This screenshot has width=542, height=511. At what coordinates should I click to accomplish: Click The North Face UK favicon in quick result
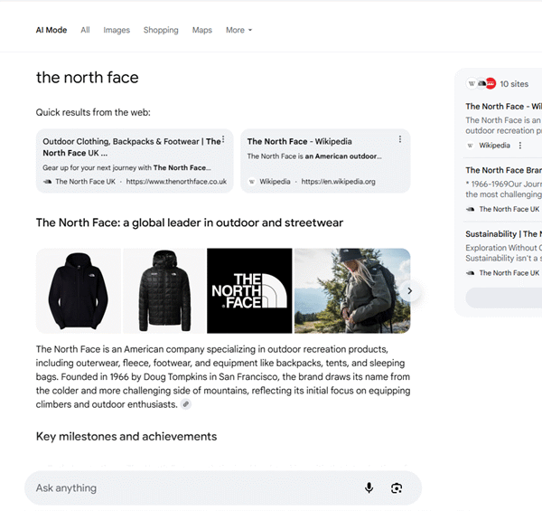pyautogui.click(x=47, y=182)
